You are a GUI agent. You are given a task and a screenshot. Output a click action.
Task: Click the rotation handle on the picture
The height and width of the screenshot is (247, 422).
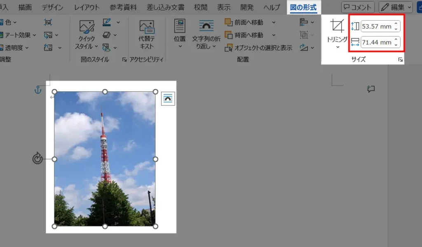coord(38,158)
